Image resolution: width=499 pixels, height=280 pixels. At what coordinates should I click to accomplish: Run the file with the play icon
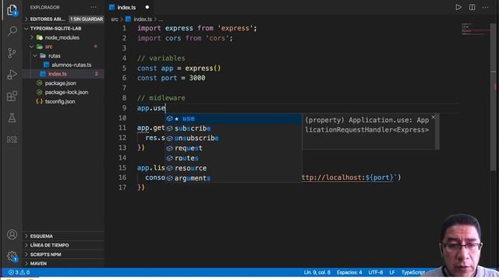click(458, 7)
